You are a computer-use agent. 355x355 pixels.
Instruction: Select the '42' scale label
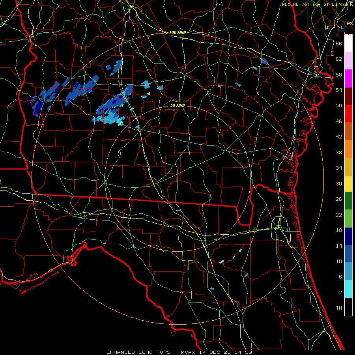coord(339,137)
